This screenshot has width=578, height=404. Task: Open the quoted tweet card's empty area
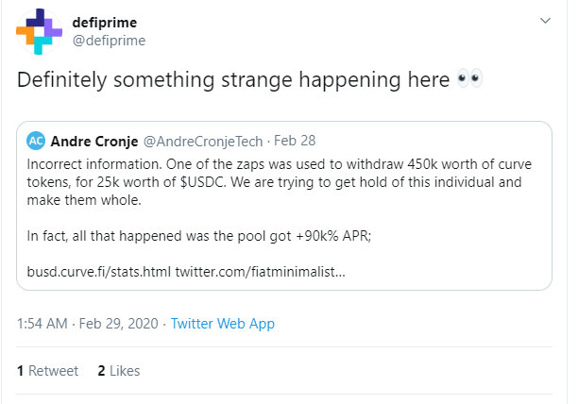point(453,255)
